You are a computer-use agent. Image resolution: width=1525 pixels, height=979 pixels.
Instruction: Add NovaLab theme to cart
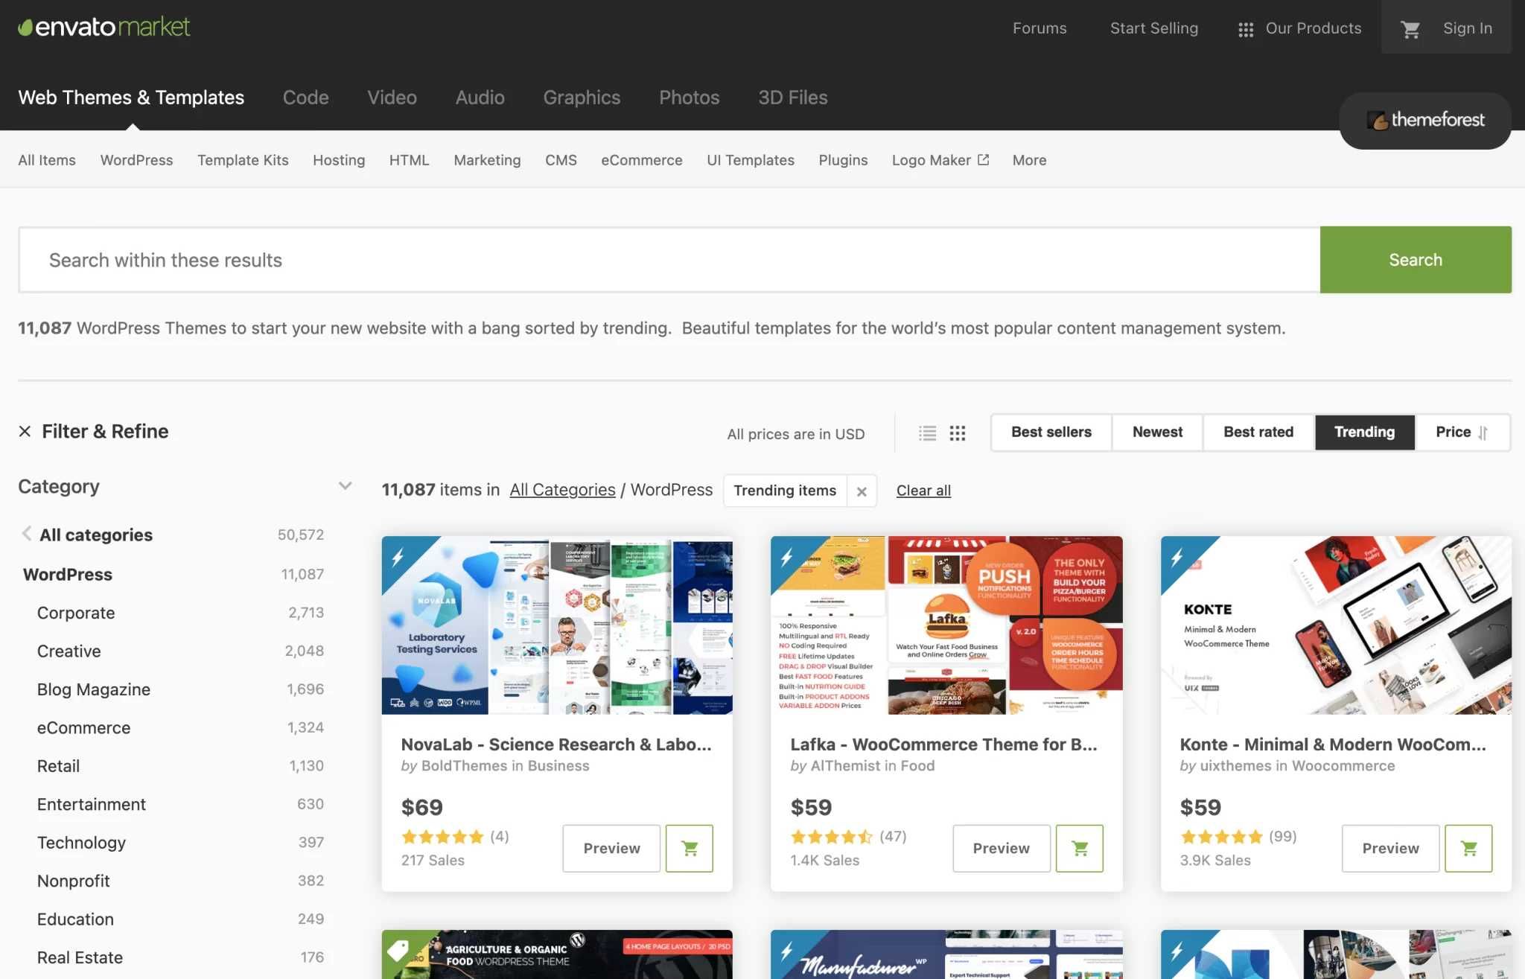coord(690,848)
